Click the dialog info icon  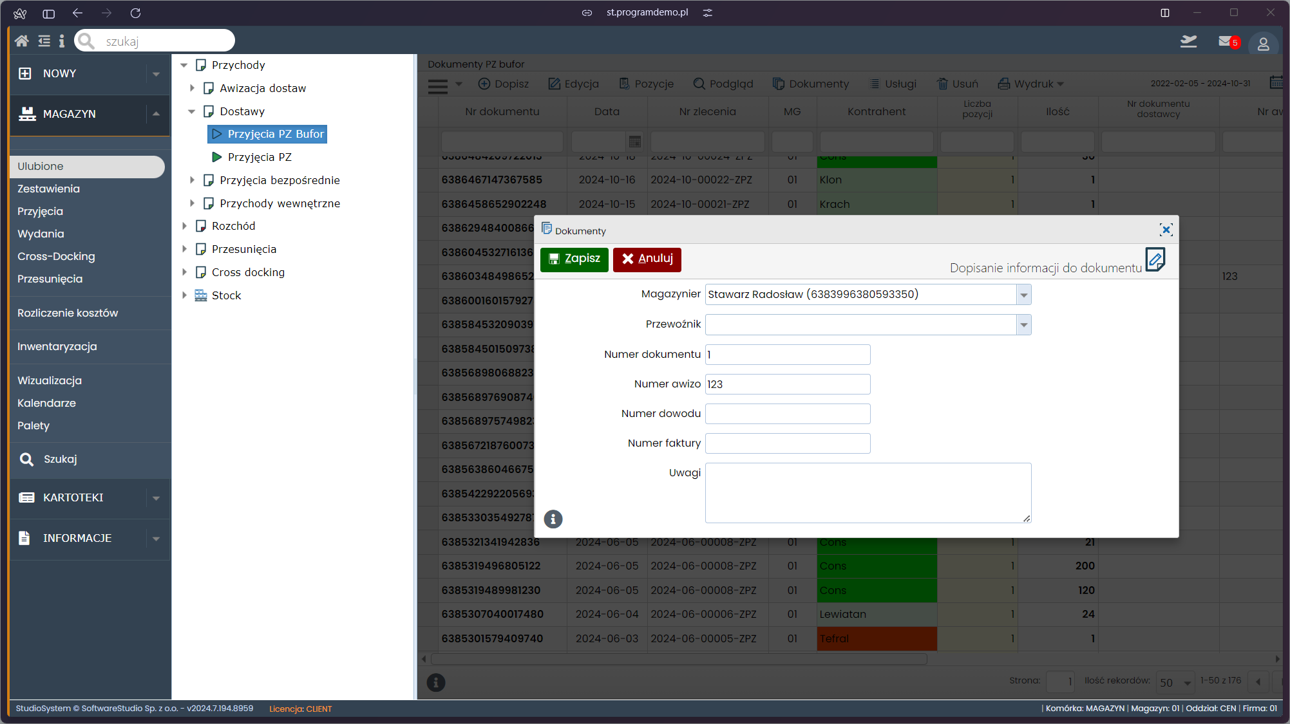click(553, 519)
